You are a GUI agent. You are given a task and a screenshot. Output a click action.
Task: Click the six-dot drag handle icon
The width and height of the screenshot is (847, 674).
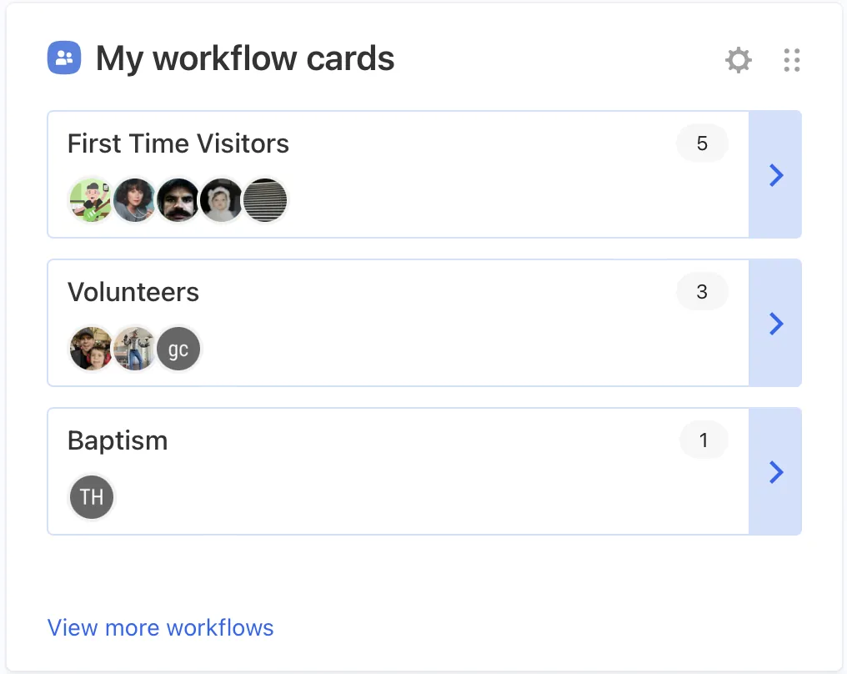tap(792, 60)
